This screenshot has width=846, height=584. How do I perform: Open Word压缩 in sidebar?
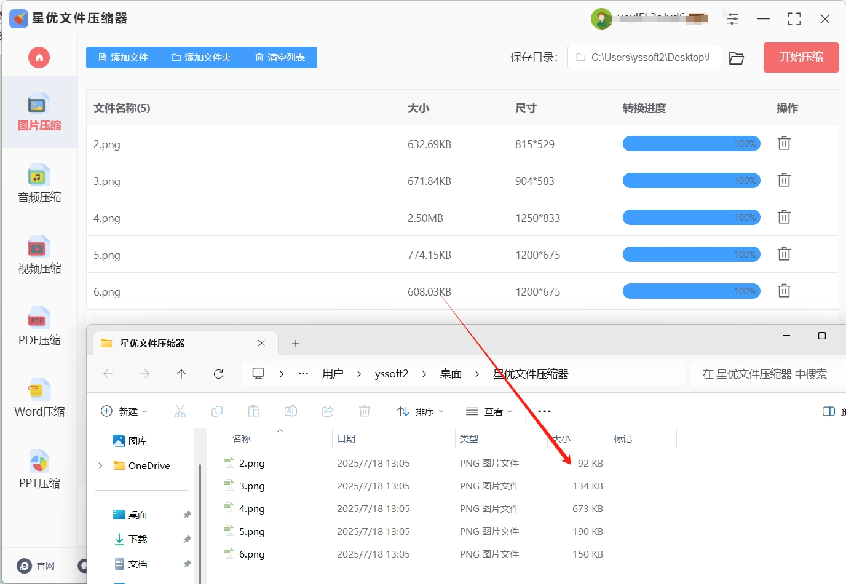click(39, 398)
